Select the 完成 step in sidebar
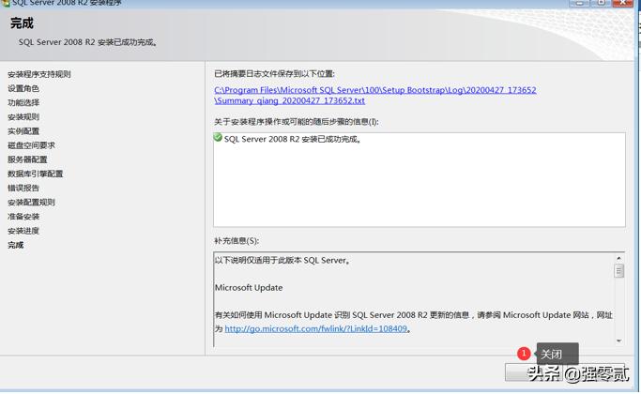 click(x=16, y=245)
